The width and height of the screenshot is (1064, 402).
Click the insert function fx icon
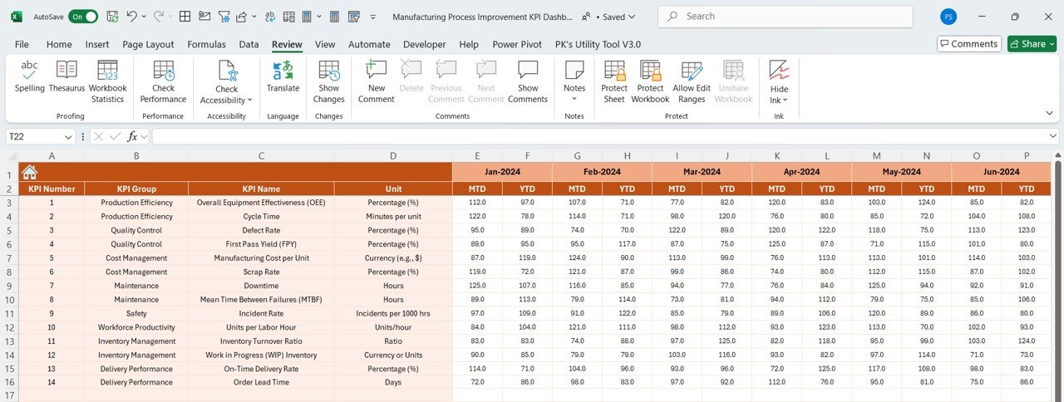[132, 136]
